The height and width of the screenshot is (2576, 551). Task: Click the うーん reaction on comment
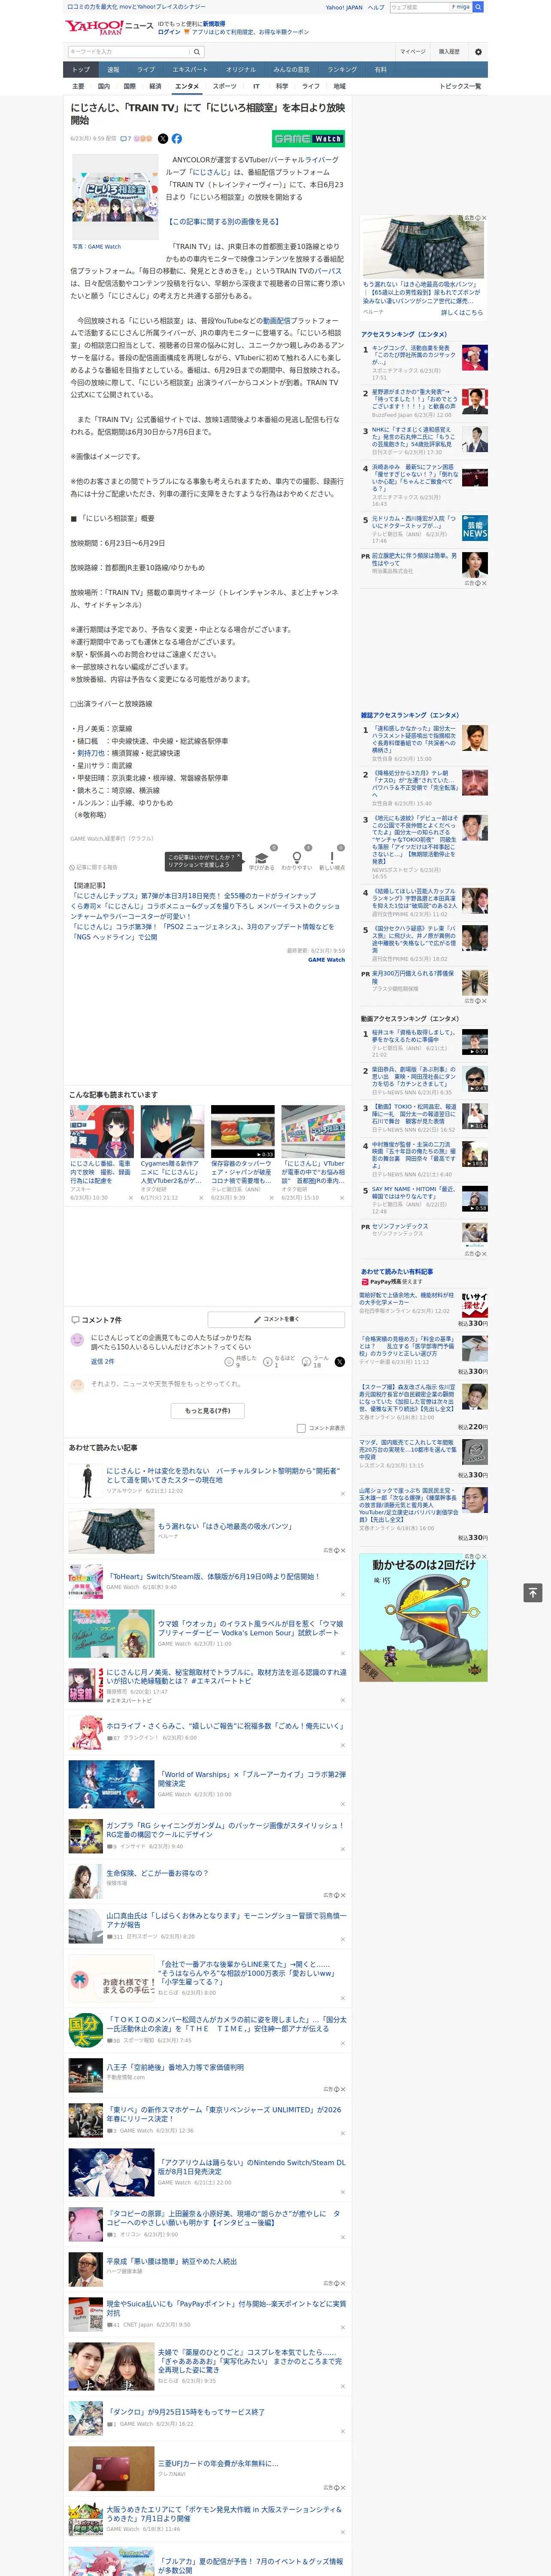307,1361
